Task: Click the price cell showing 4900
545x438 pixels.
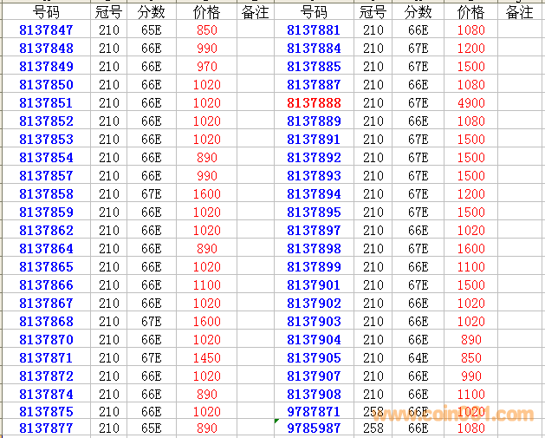Action: coord(470,102)
